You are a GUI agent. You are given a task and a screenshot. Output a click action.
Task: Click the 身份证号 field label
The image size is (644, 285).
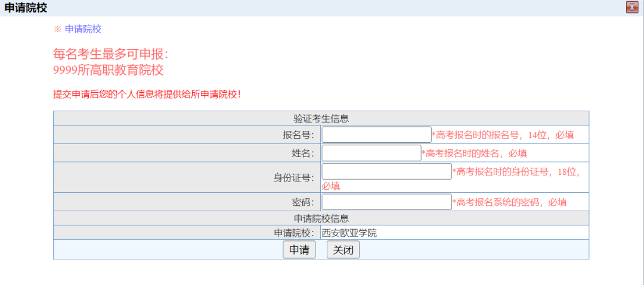(289, 177)
